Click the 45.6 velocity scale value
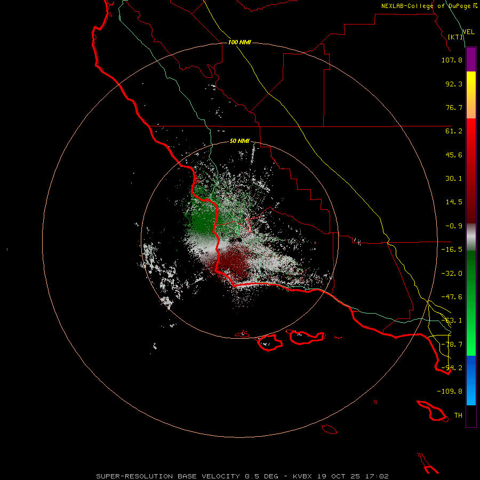480x480 pixels. point(454,155)
